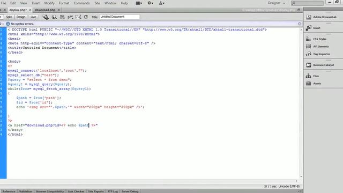Open the File menu
The width and height of the screenshot is (343, 193).
click(4, 3)
